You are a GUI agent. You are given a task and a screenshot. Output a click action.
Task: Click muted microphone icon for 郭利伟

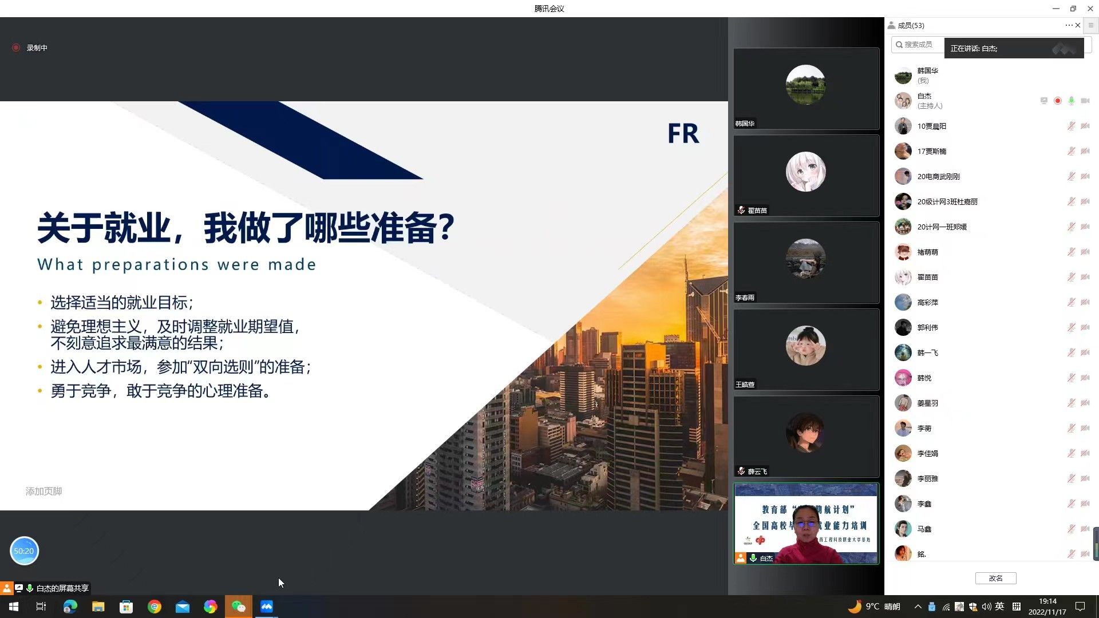coord(1072,327)
